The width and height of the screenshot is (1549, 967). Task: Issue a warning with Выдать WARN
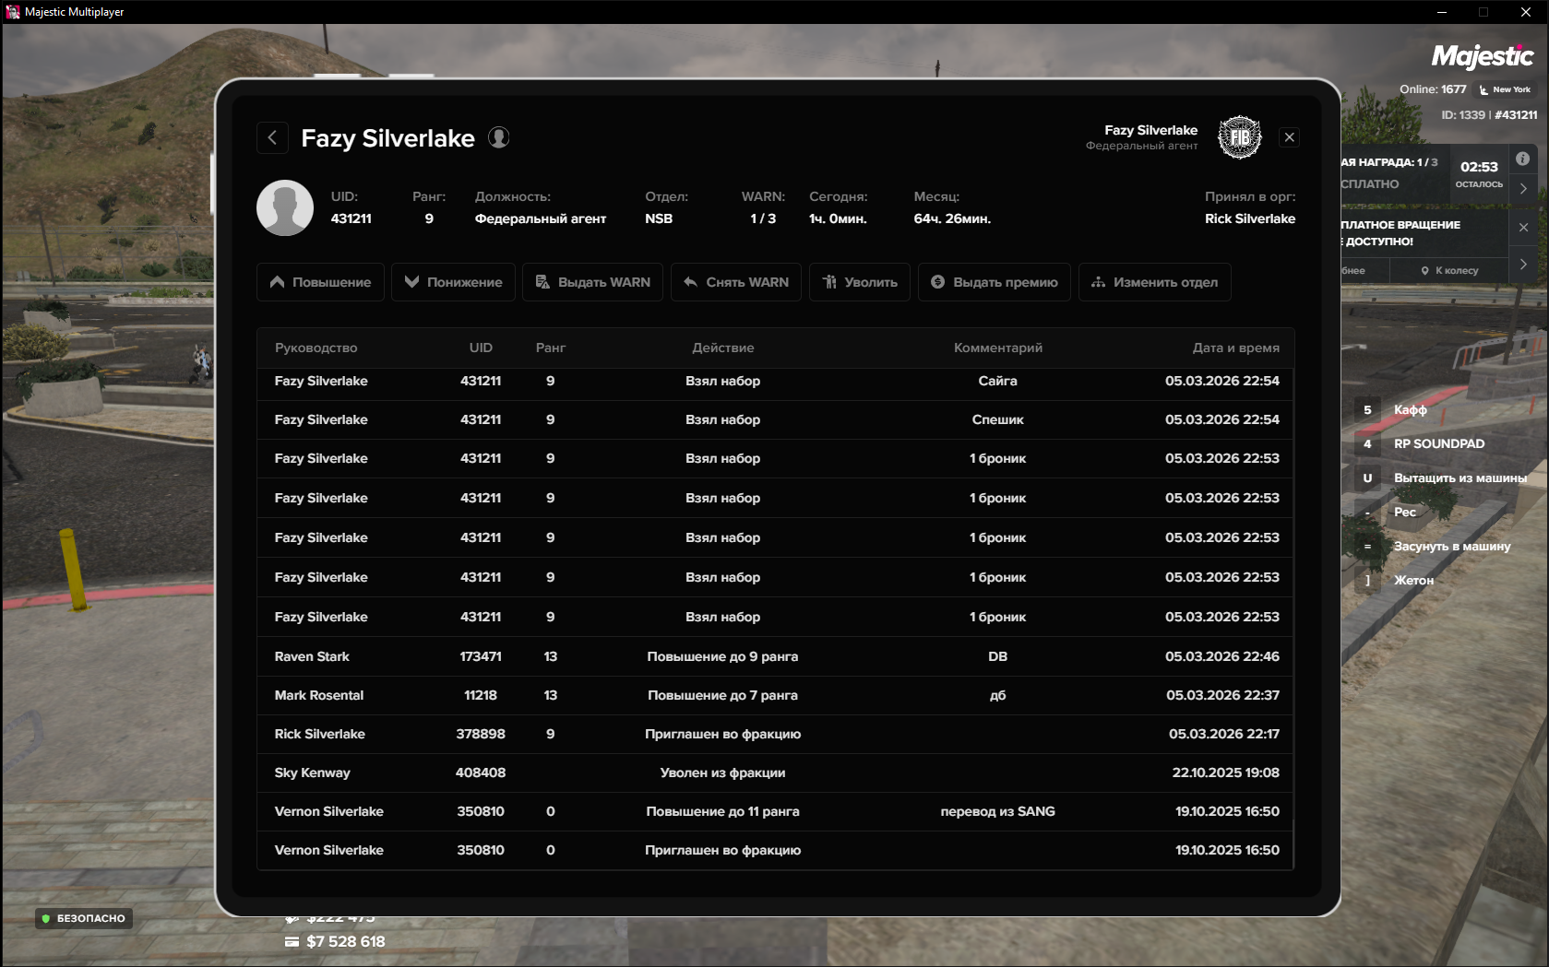592,282
